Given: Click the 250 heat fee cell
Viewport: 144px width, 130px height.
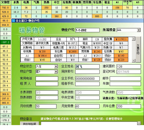Looking at the screenshot, I should 46,8.
